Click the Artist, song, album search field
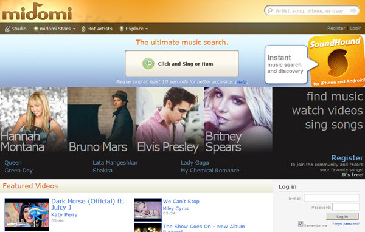Viewport: 365px width, 232px height. (309, 11)
